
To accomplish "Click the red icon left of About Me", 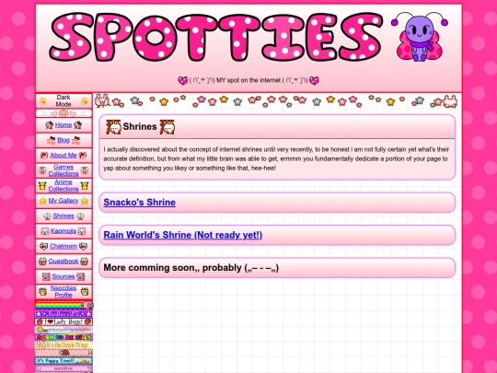I will coord(44,156).
